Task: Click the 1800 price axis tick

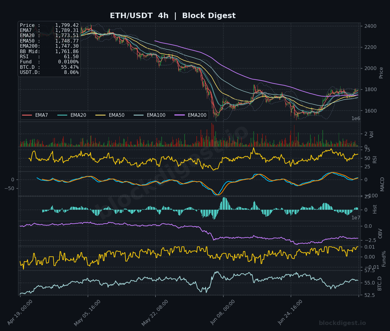Action: [x=370, y=90]
